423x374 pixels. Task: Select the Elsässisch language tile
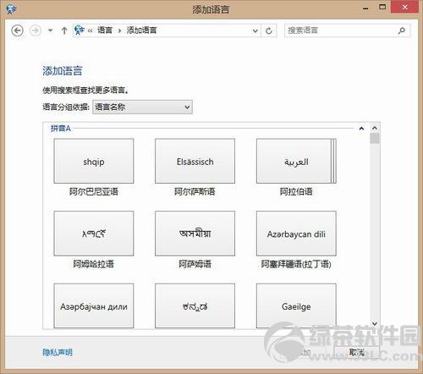(195, 161)
